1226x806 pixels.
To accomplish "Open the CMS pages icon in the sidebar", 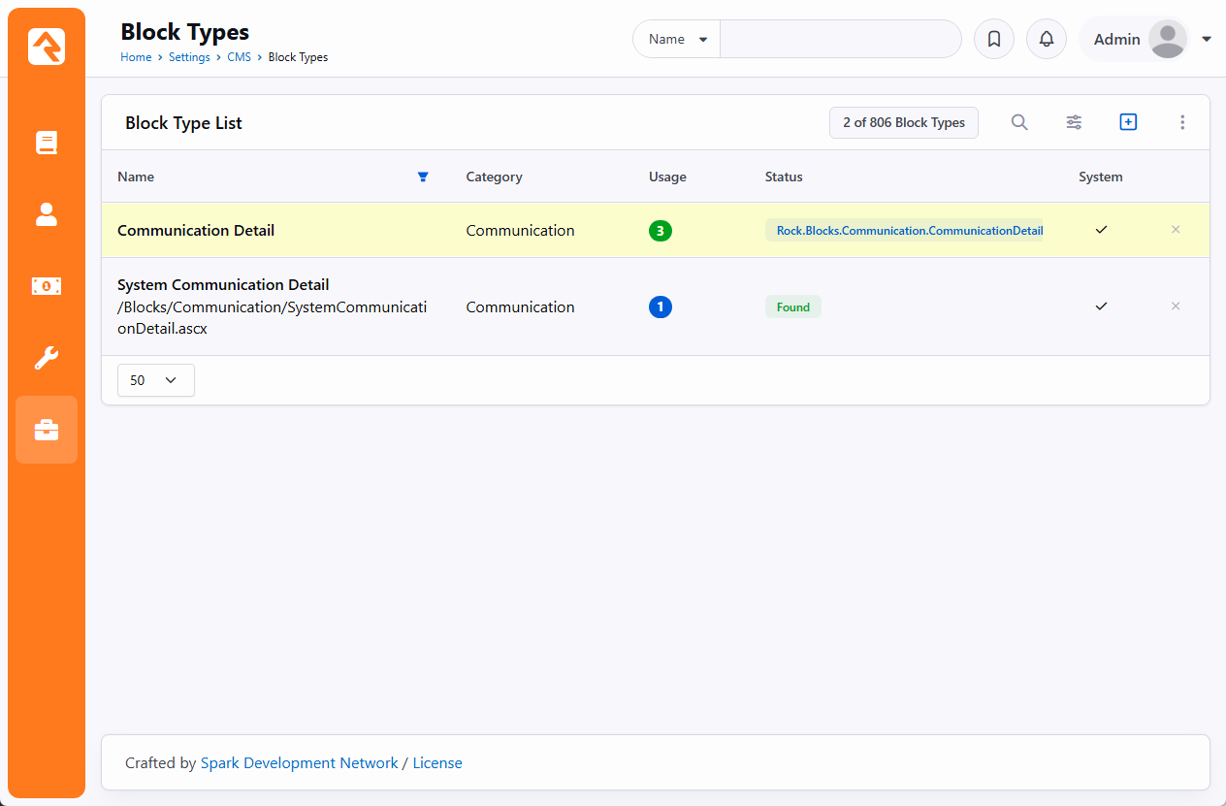I will (x=46, y=143).
